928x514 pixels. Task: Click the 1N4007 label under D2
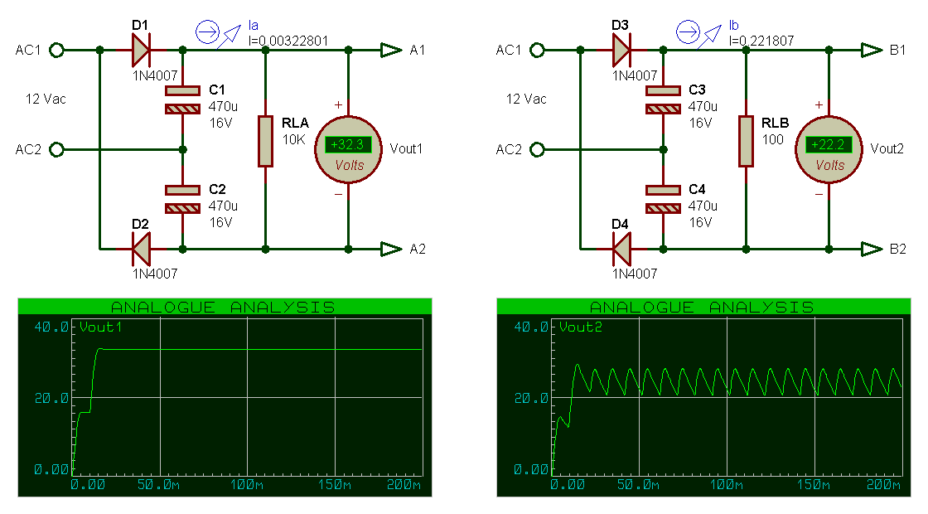[155, 274]
